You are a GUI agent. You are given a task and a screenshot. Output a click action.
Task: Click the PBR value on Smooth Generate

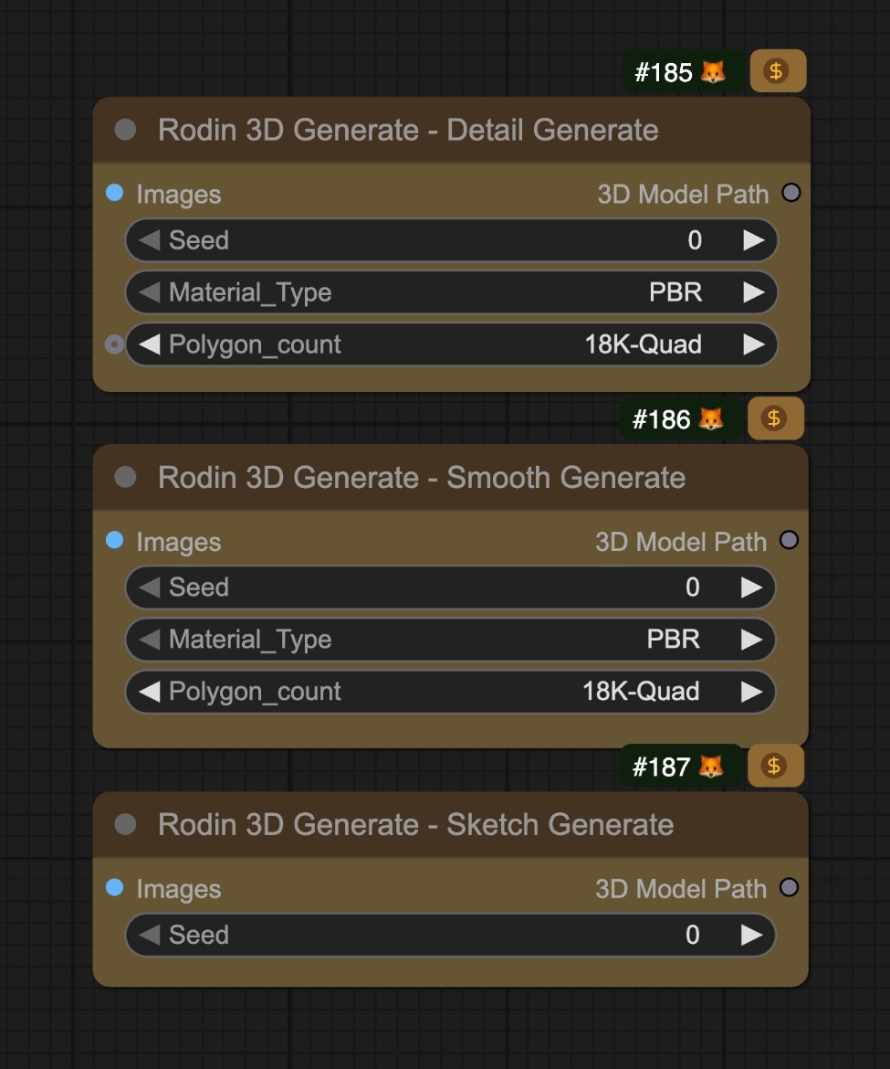tap(673, 640)
